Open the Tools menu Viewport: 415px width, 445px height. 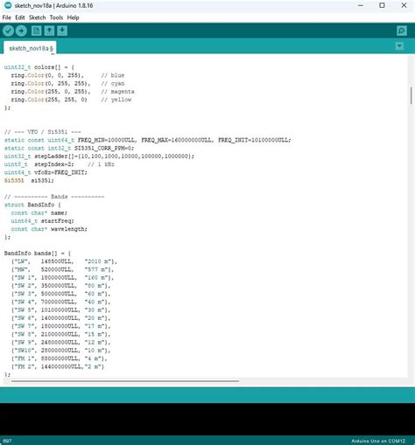point(56,17)
